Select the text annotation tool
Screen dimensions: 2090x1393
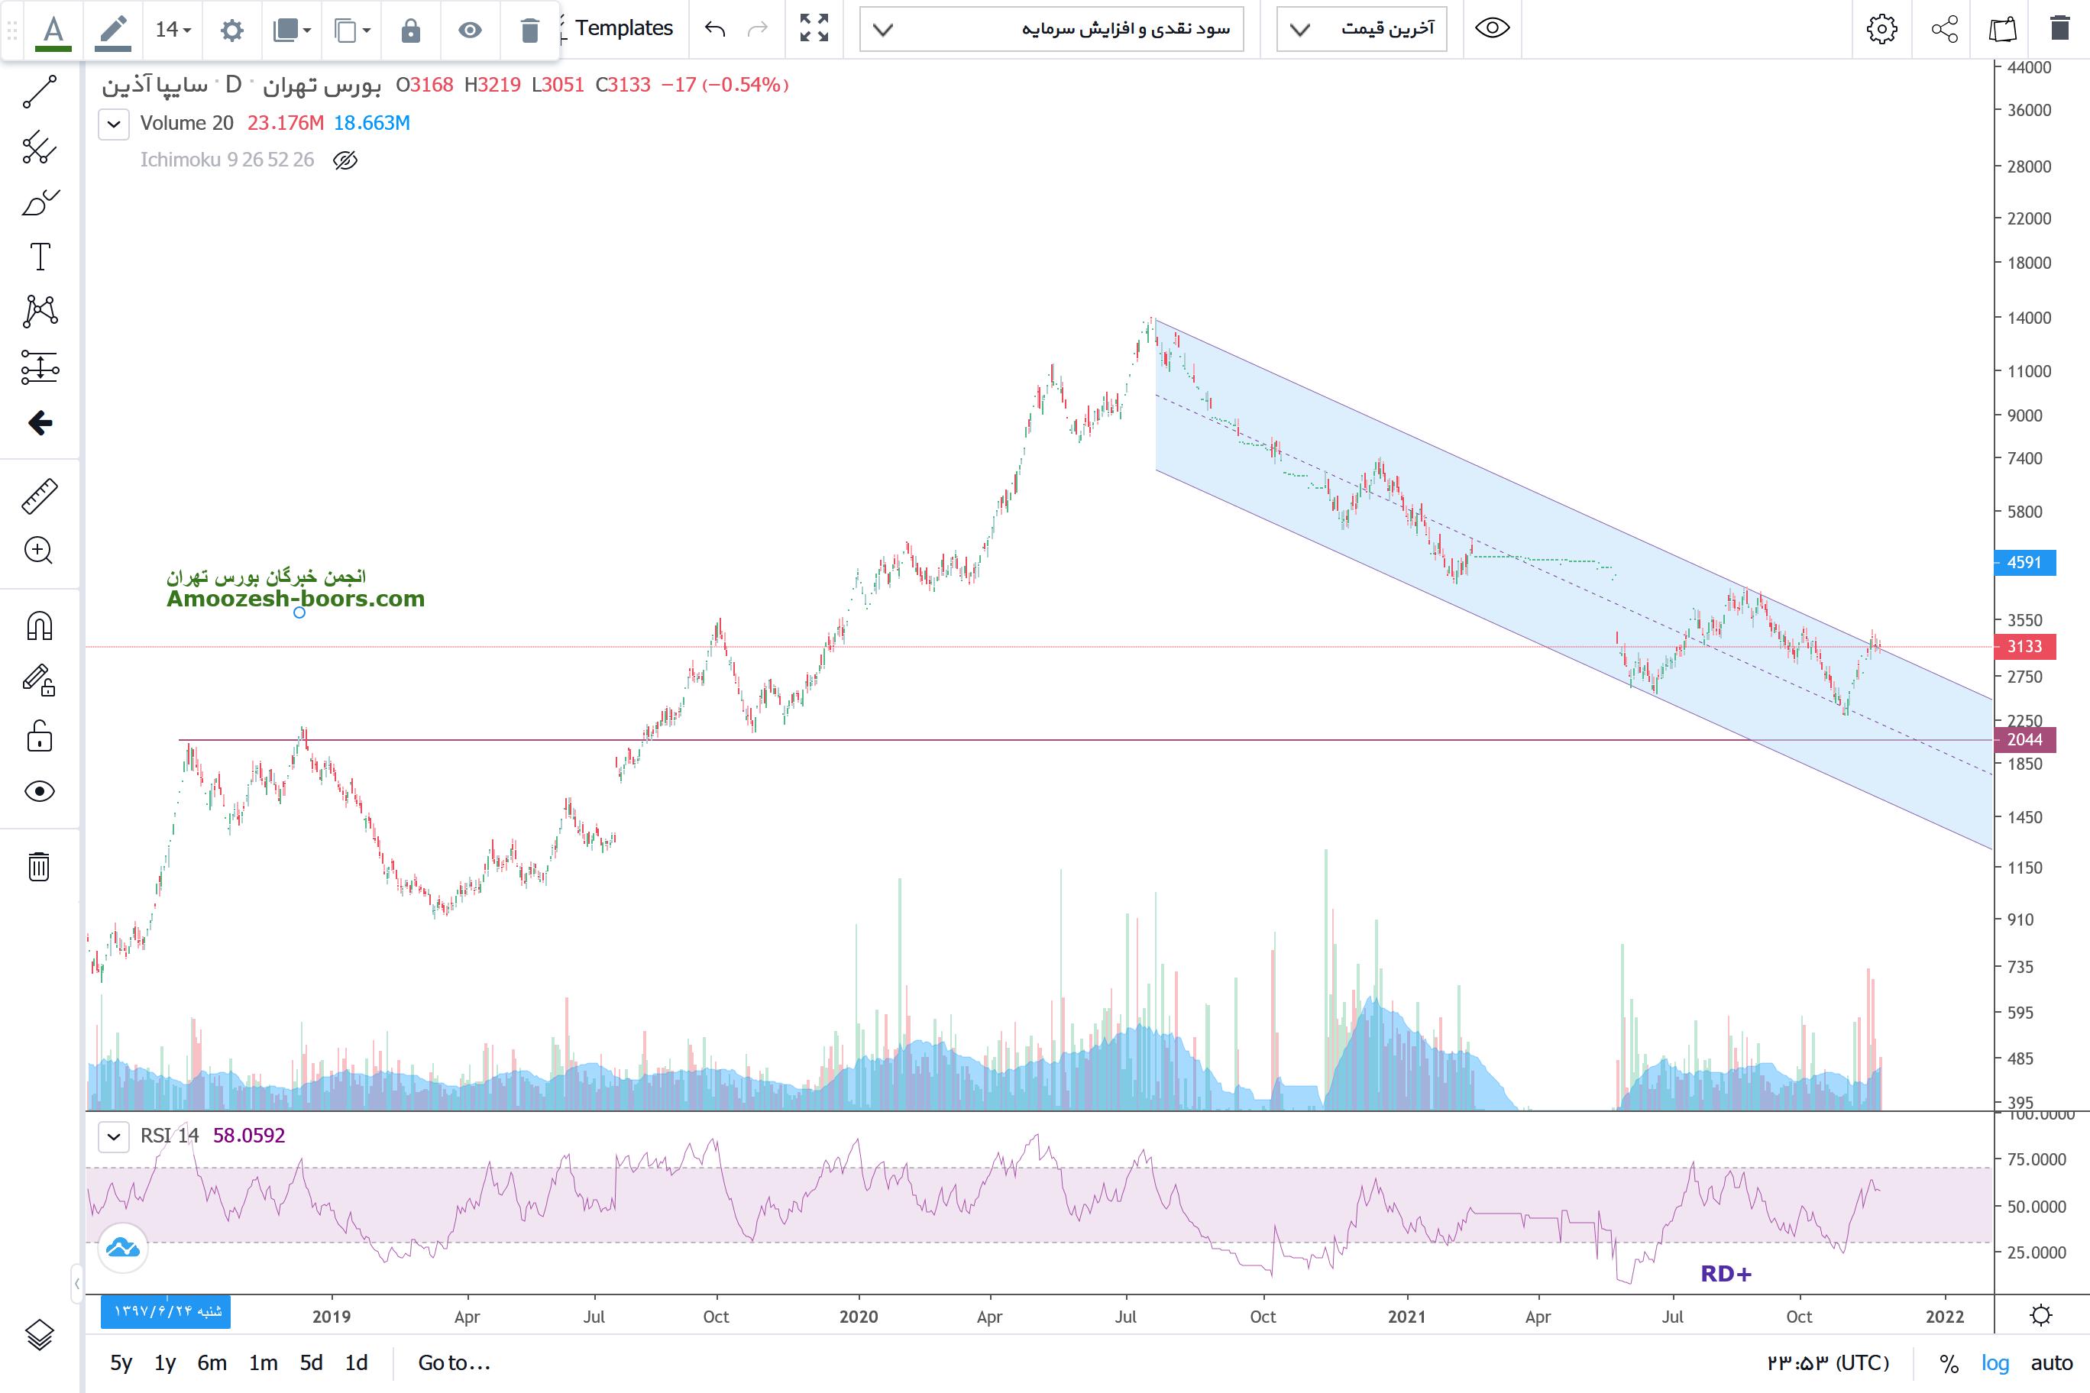pyautogui.click(x=39, y=257)
